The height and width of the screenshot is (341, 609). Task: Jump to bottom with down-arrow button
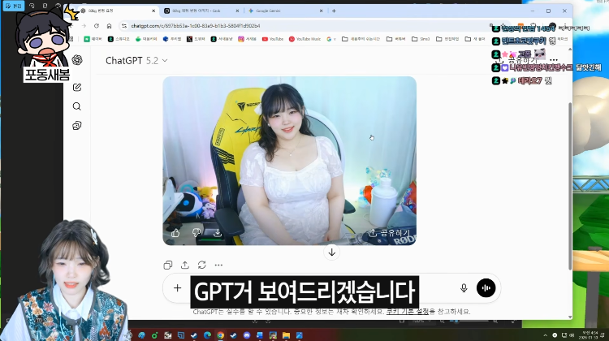pyautogui.click(x=331, y=253)
